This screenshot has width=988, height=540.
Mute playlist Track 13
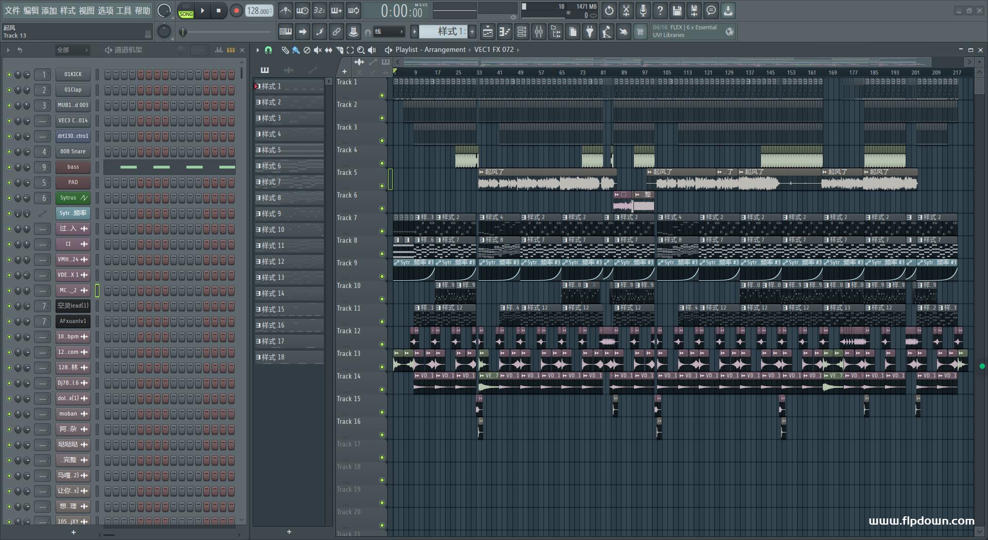[382, 367]
